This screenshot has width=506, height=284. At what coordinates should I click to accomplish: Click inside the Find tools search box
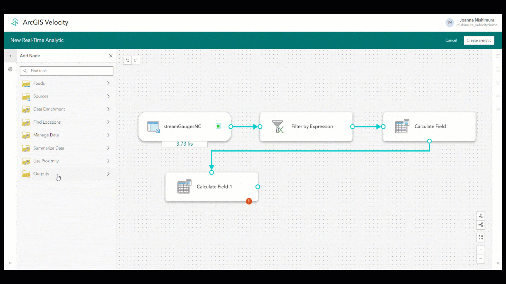pos(66,70)
